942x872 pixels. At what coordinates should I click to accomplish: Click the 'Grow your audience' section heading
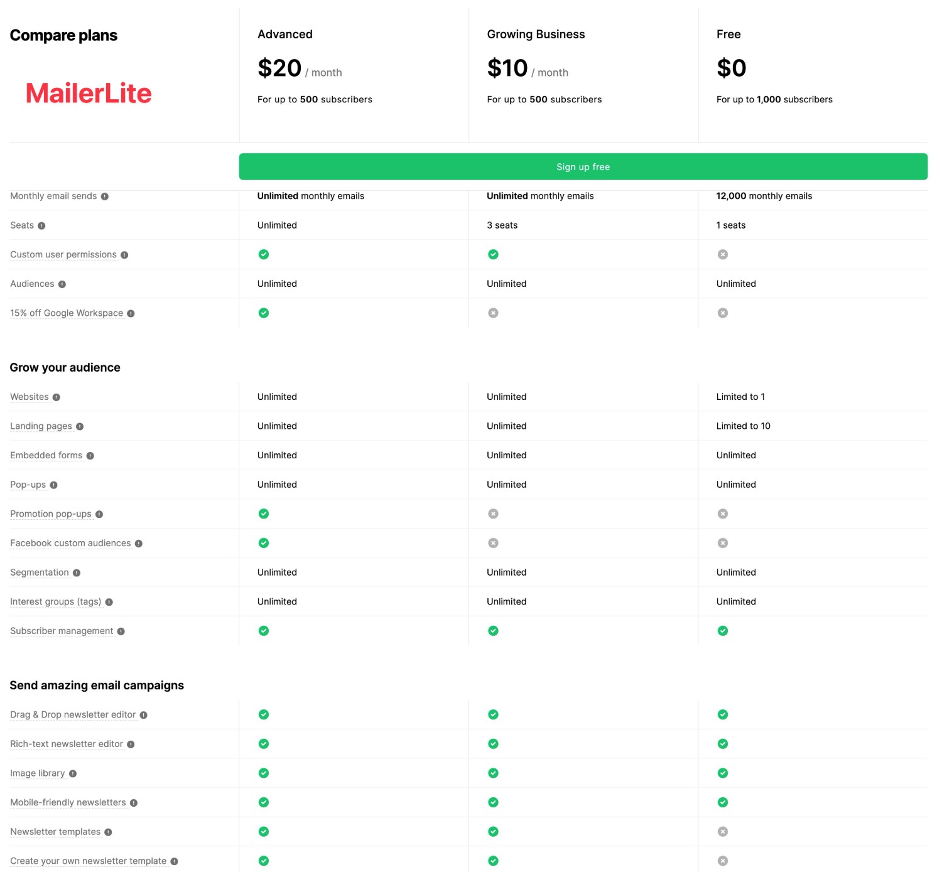tap(65, 368)
